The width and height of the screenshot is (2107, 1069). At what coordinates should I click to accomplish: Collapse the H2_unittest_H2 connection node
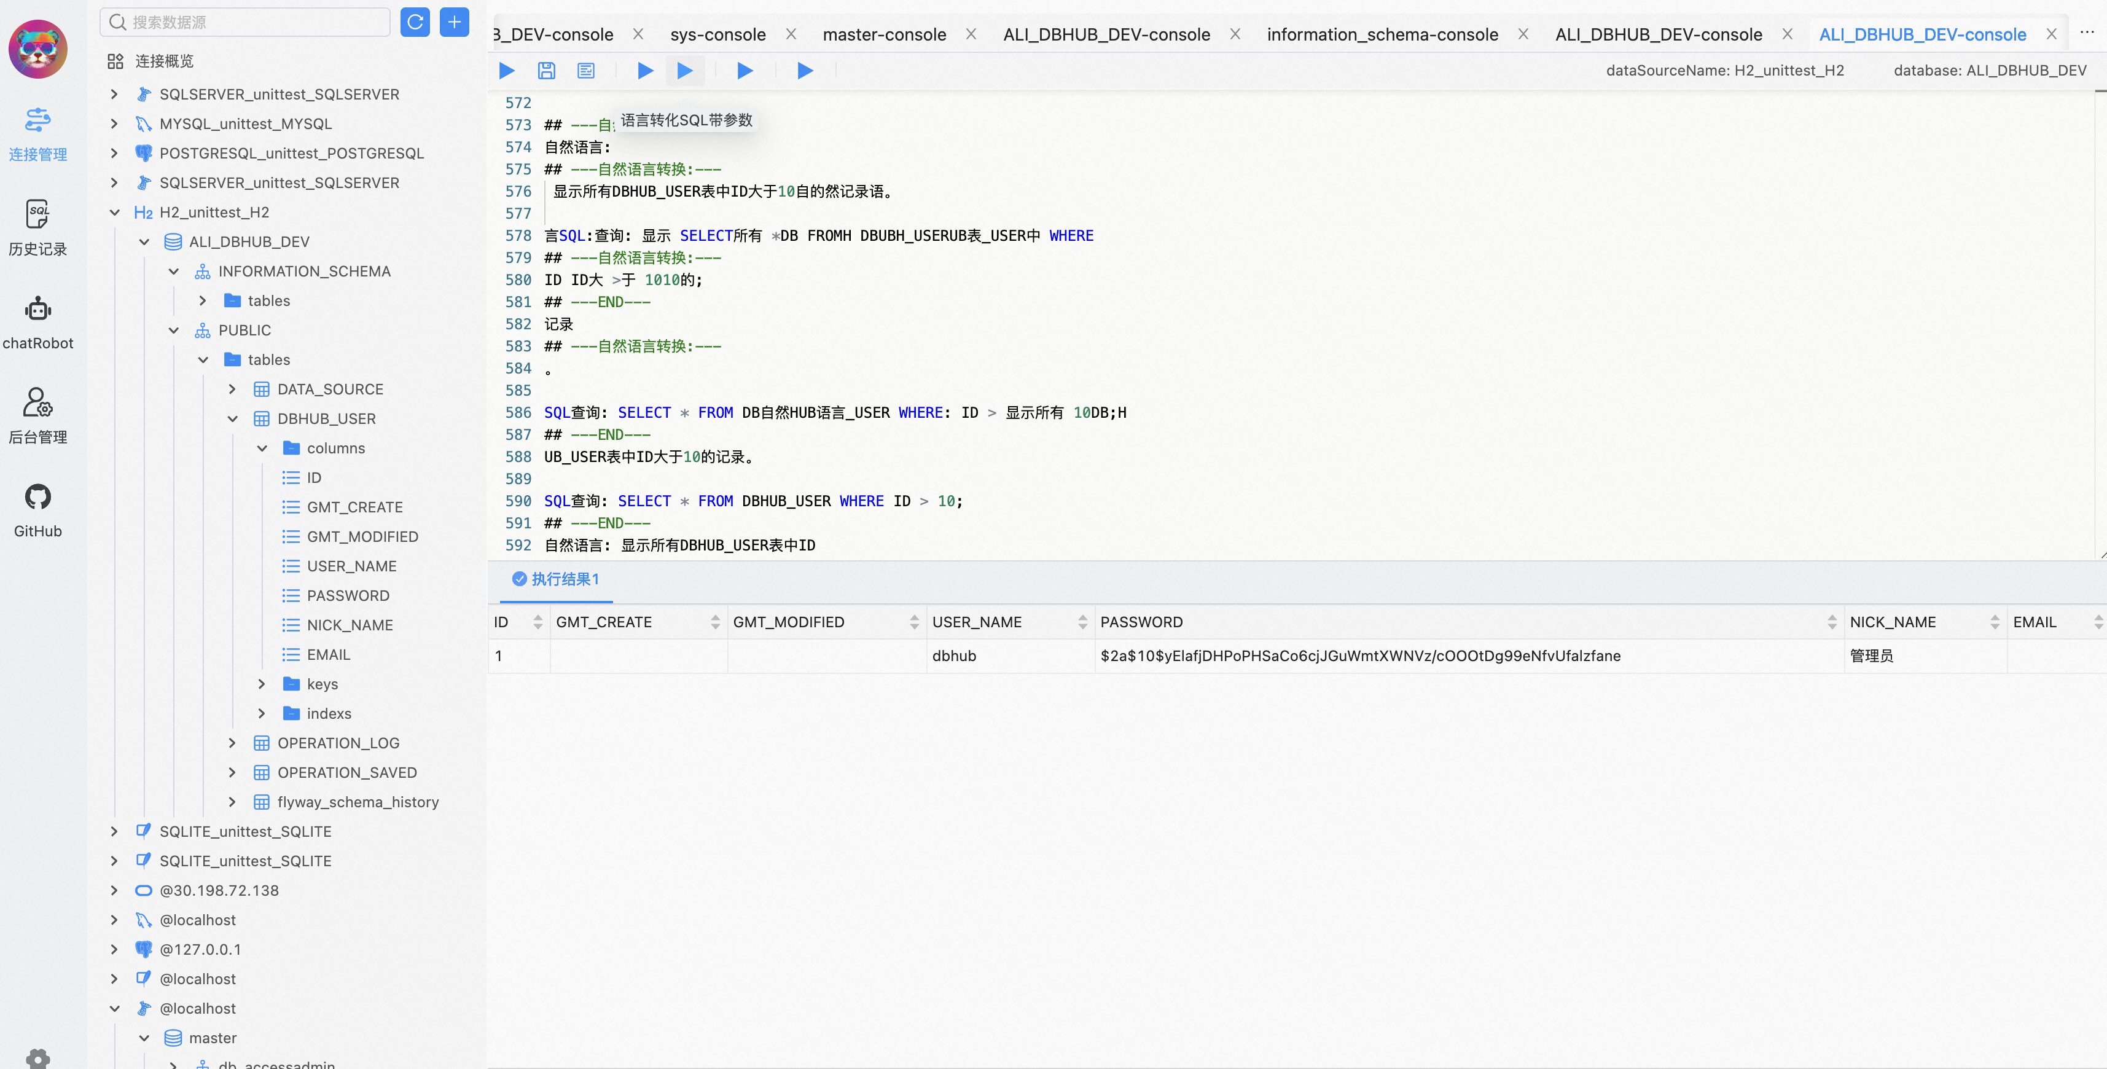[x=114, y=213]
